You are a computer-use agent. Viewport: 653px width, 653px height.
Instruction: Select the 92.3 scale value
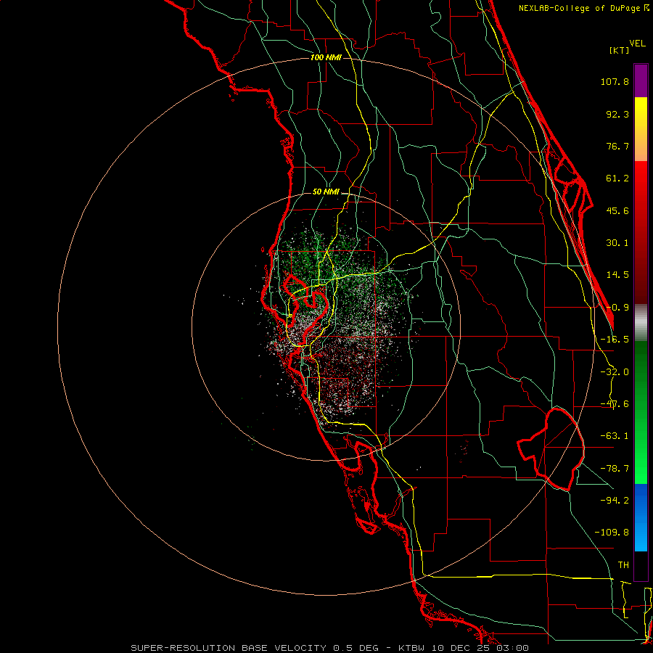click(617, 114)
